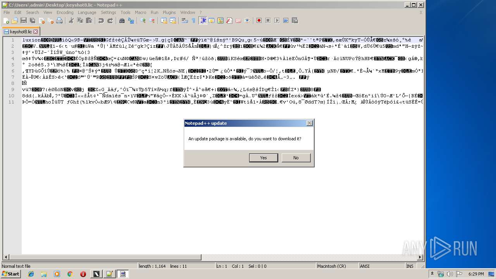Close the keyshot8.lic tab
The width and height of the screenshot is (496, 279).
pos(36,31)
